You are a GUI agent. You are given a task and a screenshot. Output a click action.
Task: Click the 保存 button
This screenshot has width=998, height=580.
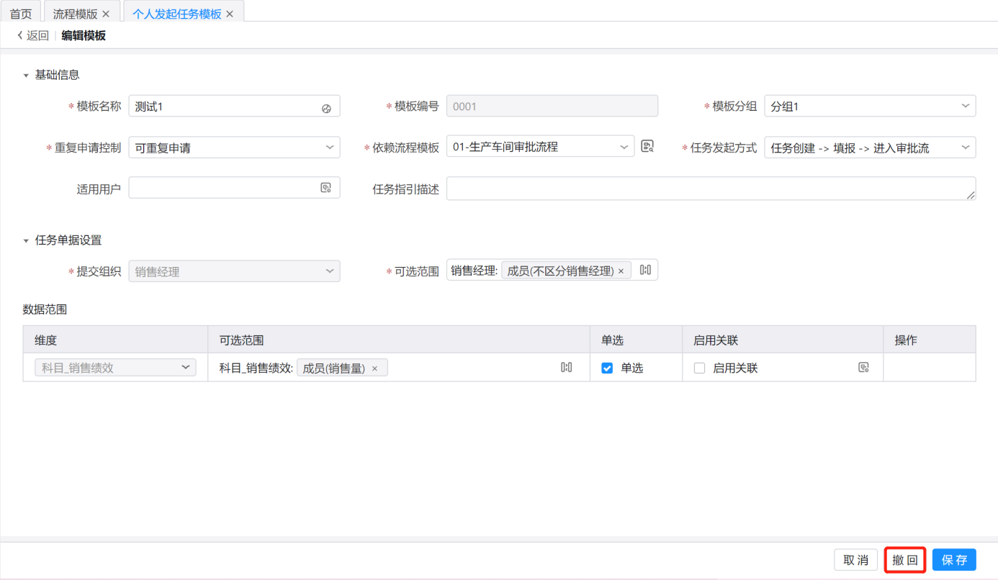[954, 560]
